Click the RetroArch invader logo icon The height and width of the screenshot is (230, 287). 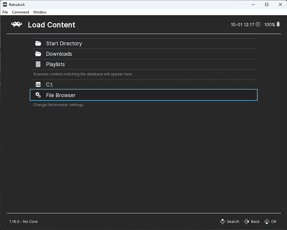17,24
